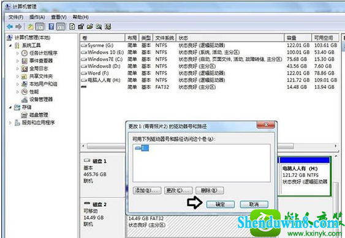This screenshot has height=238, width=345.
Task: Click the Capacity (容量) column header
Action: tap(298, 38)
